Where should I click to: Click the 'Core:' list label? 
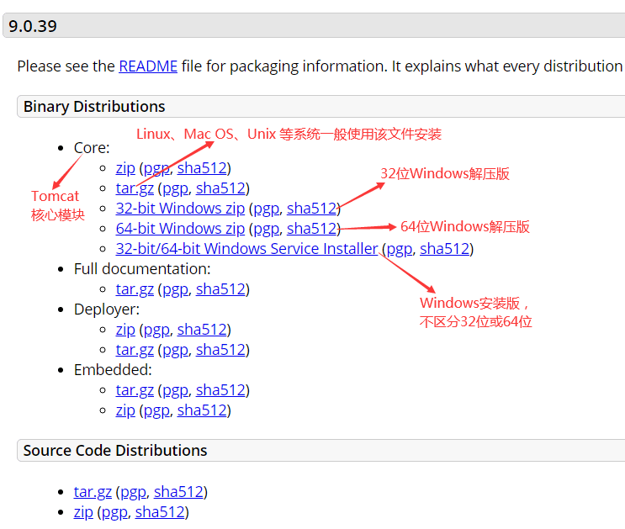coord(92,148)
